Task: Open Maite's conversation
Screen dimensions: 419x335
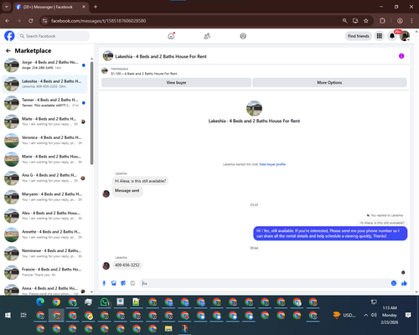Action: (44, 121)
